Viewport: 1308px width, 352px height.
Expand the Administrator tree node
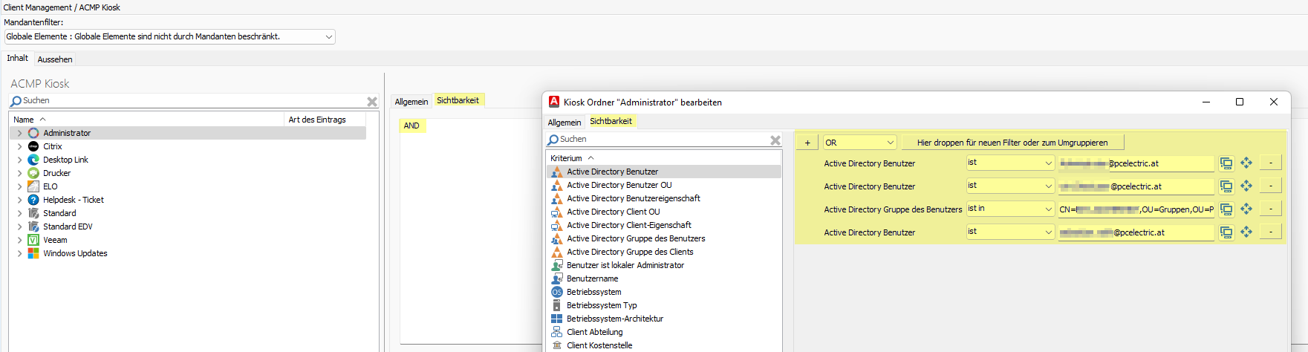[19, 133]
